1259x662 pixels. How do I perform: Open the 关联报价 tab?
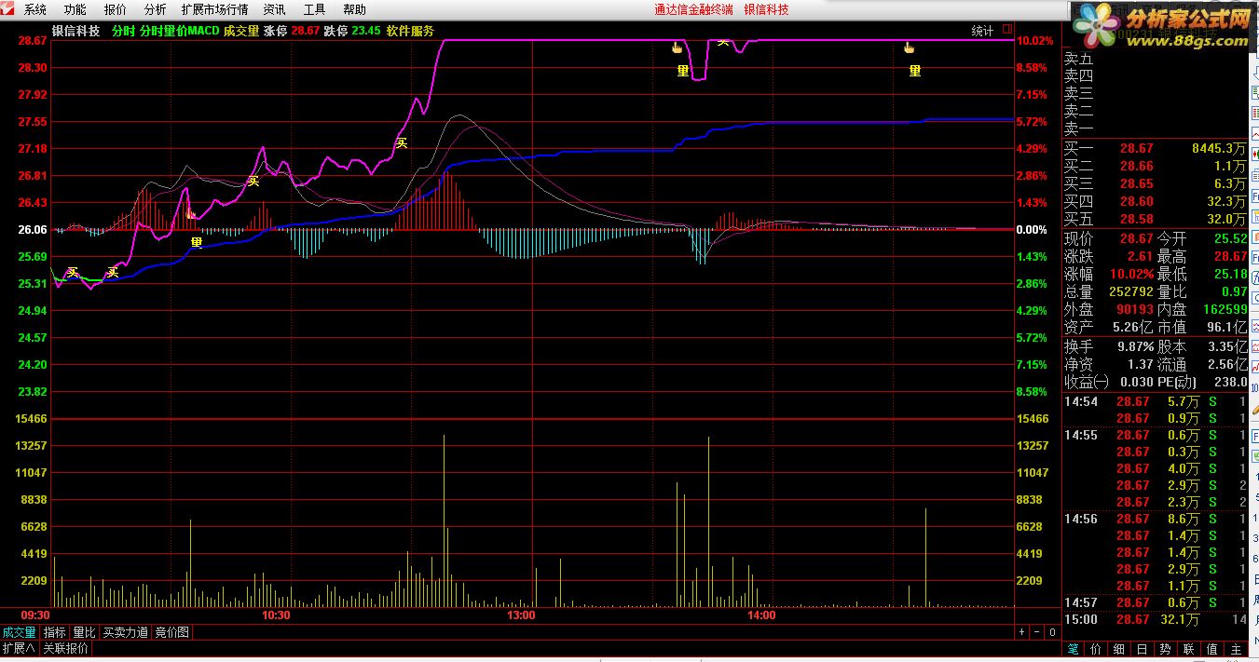point(66,648)
